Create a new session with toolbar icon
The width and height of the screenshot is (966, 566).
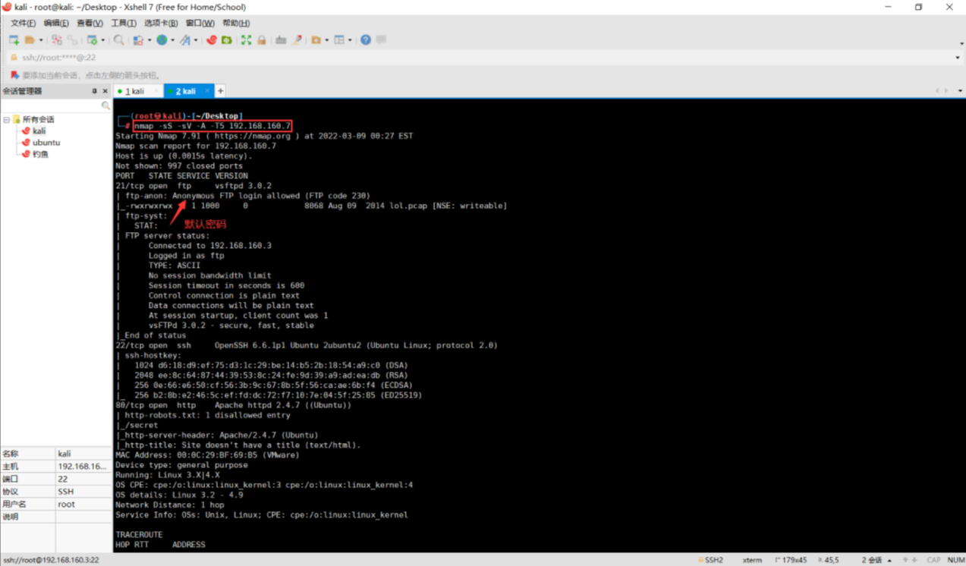(14, 39)
